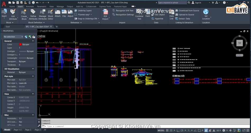Viewport: 251px width, 133px height.
Task: Click Underlay Layers button
Action: [83, 11]
